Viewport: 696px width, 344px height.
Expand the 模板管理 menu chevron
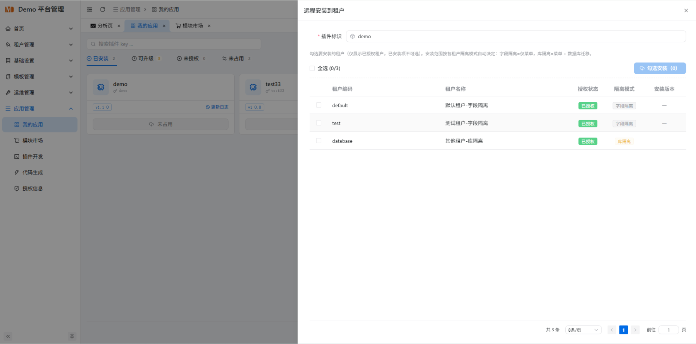(71, 76)
